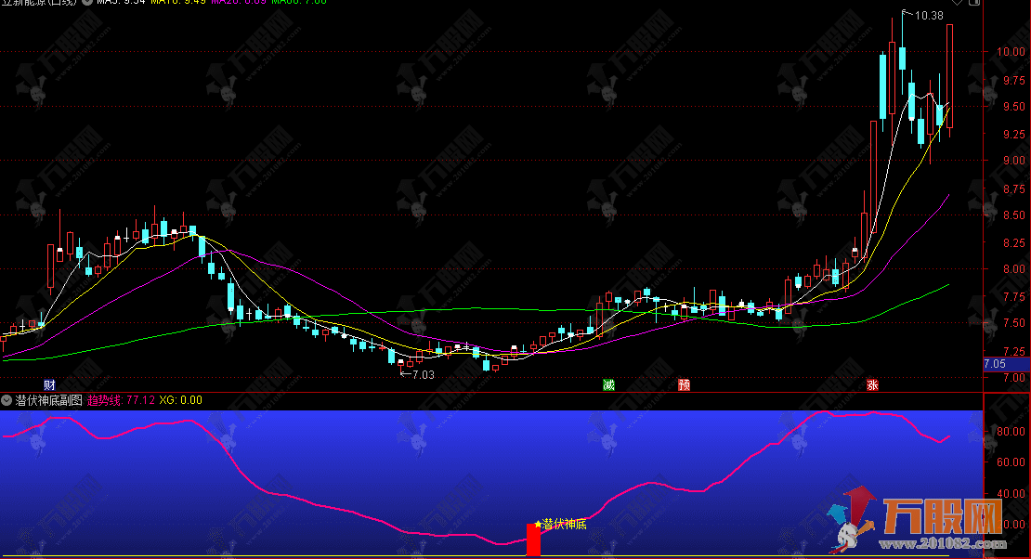Click the red 预 forecast marker
Screen dimensions: 1031x559
point(685,384)
